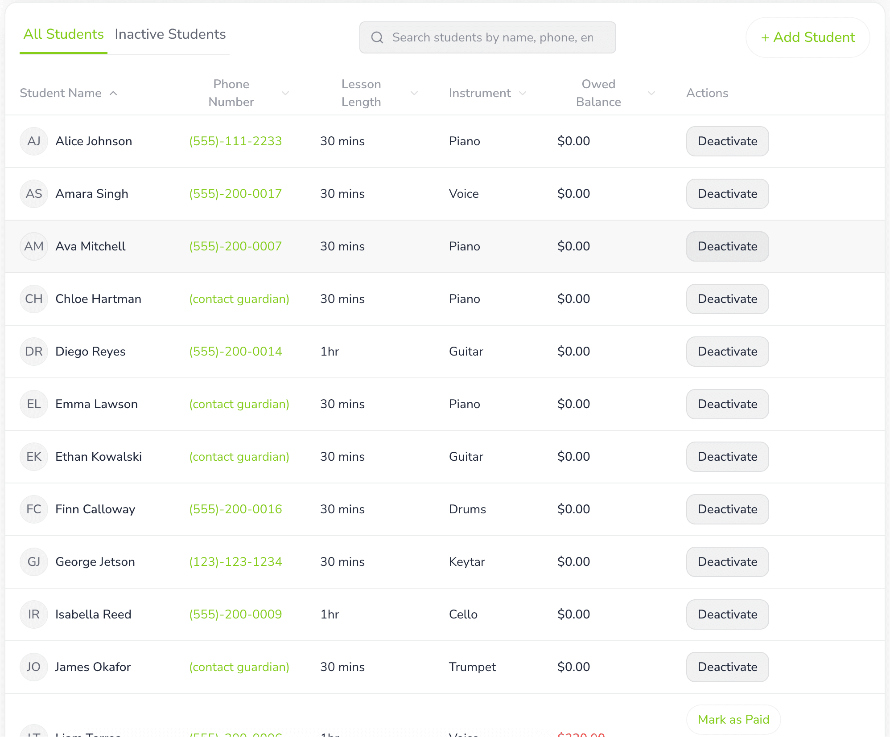The image size is (890, 737).
Task: Expand the Instrument column dropdown
Action: pyautogui.click(x=523, y=93)
